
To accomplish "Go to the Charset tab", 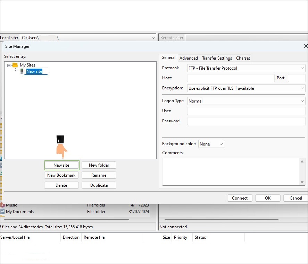I will point(243,58).
